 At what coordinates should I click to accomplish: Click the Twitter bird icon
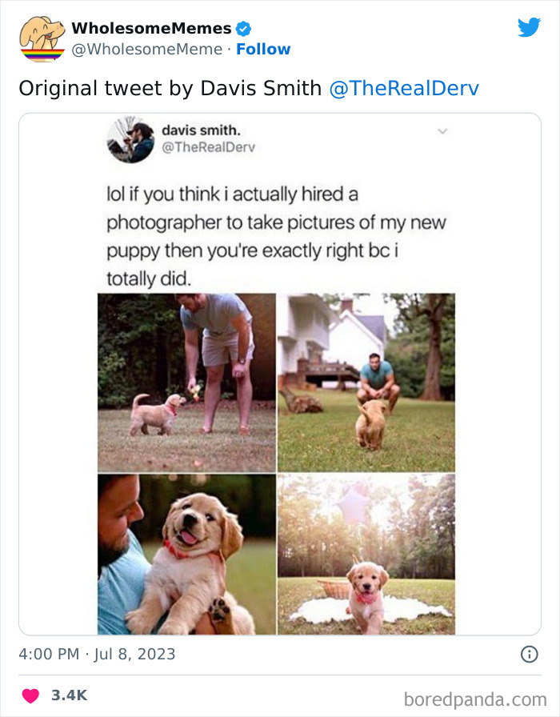coord(530,27)
